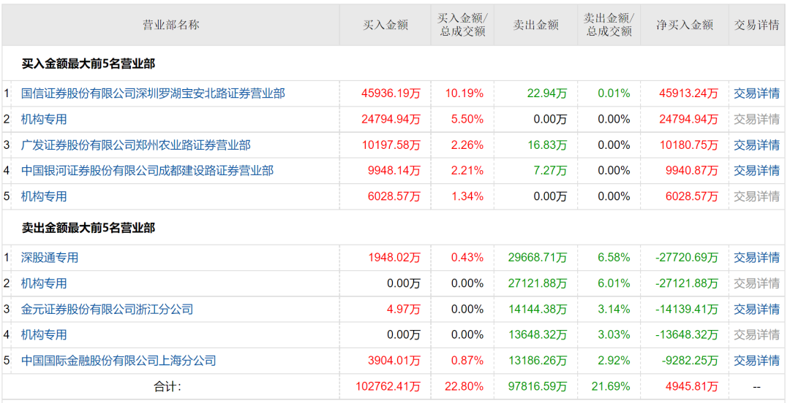790x403 pixels.
Task: Show 交易详情 for the 金元证券 row
Action: click(756, 310)
